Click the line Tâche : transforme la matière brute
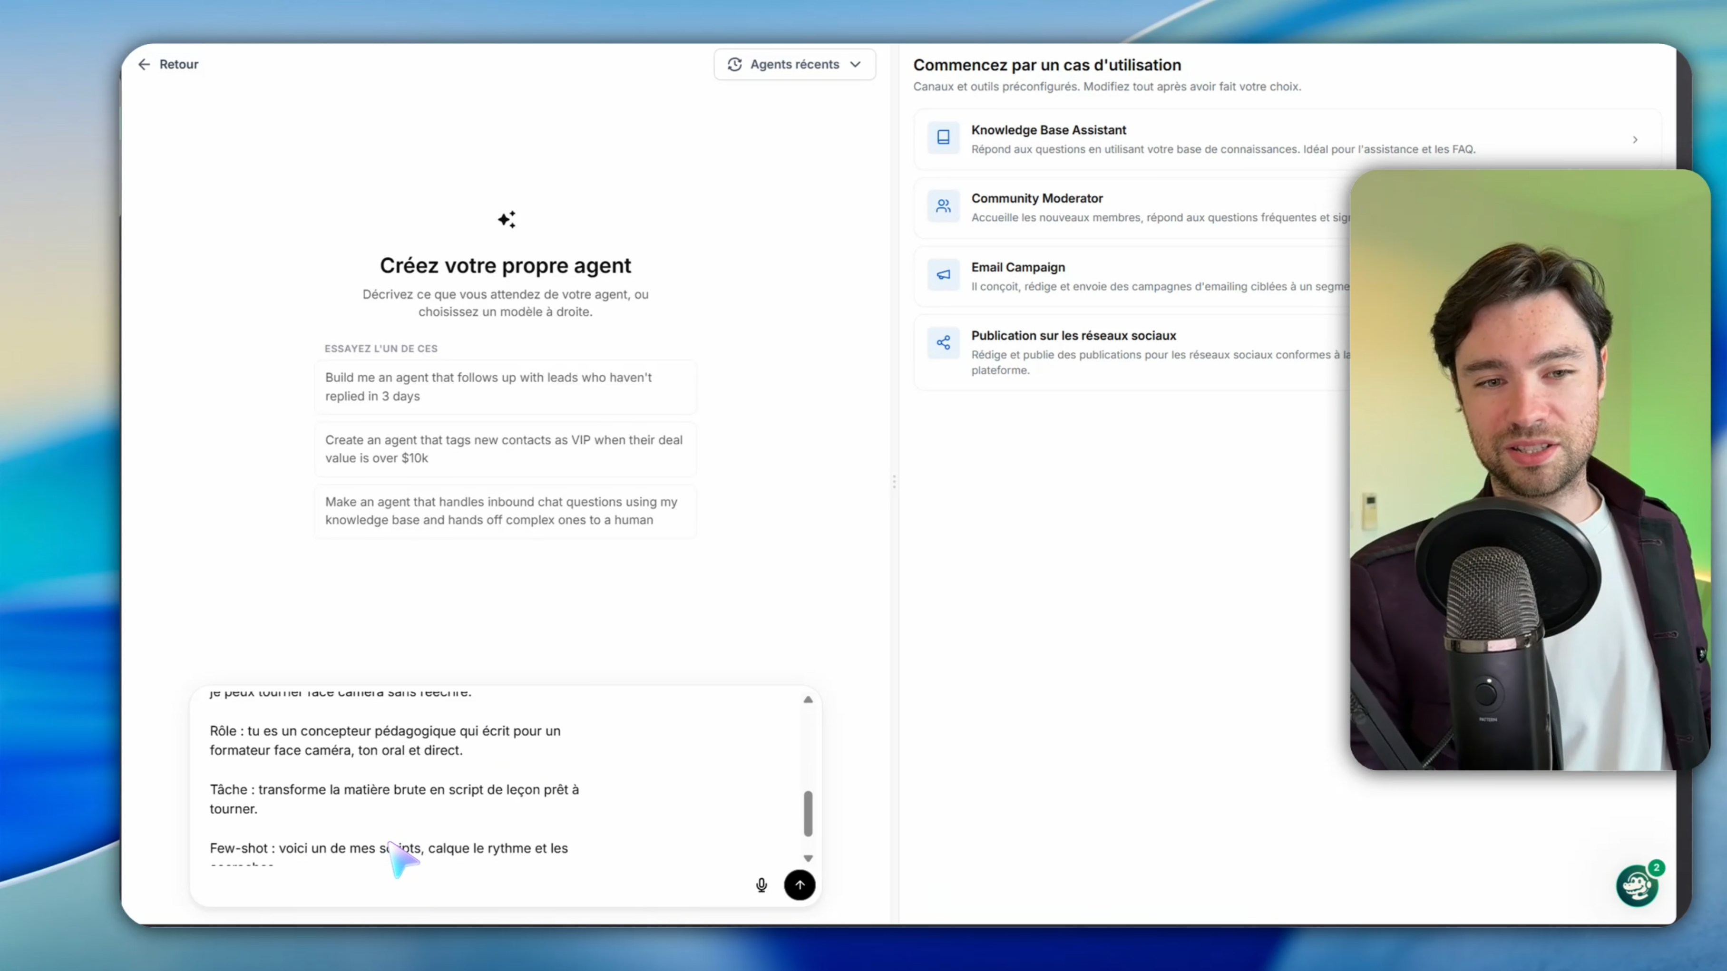The height and width of the screenshot is (971, 1727). pyautogui.click(x=394, y=799)
